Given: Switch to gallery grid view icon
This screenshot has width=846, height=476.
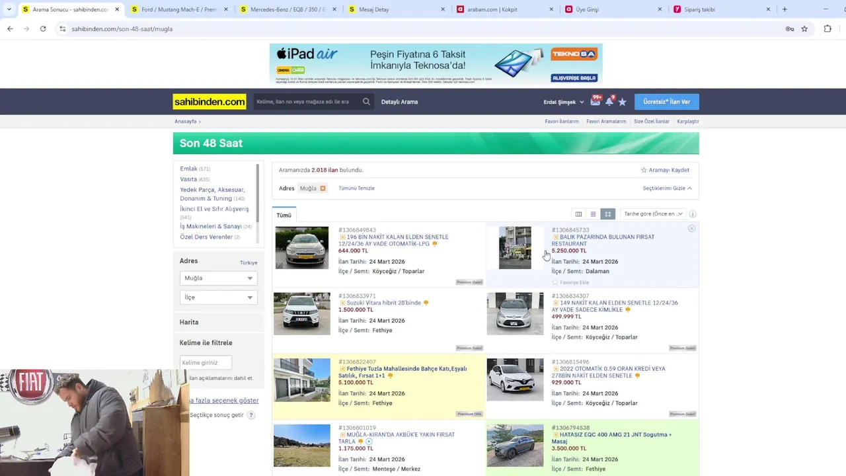Looking at the screenshot, I should (608, 214).
